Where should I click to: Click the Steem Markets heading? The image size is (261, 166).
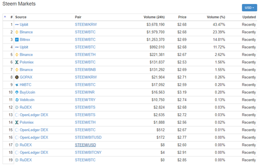coord(19,4)
